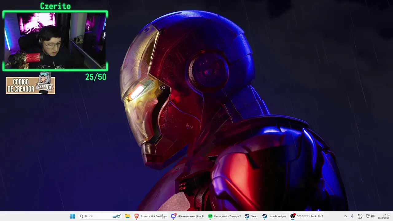Click the Buscar search box in the taskbar

click(x=100, y=216)
